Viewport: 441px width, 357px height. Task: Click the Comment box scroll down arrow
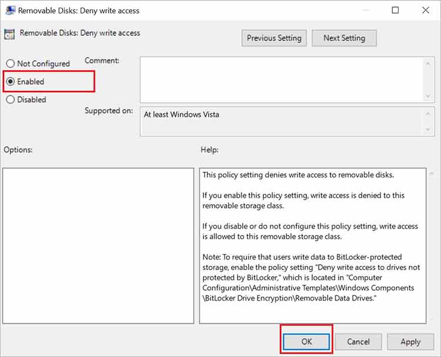428,96
